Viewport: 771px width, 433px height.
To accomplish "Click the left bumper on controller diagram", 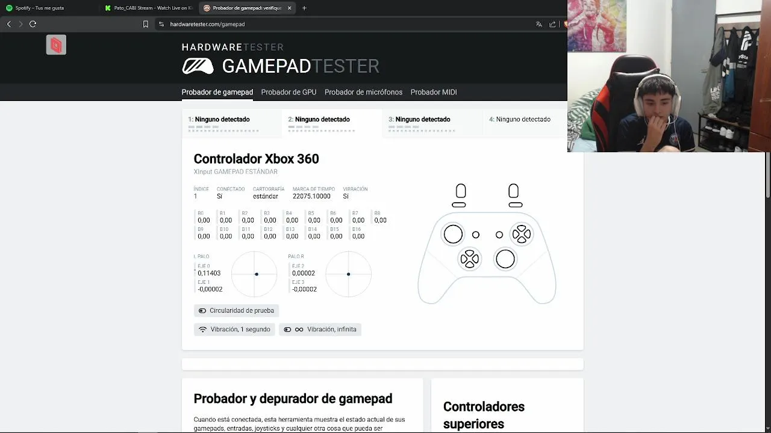I will [459, 204].
